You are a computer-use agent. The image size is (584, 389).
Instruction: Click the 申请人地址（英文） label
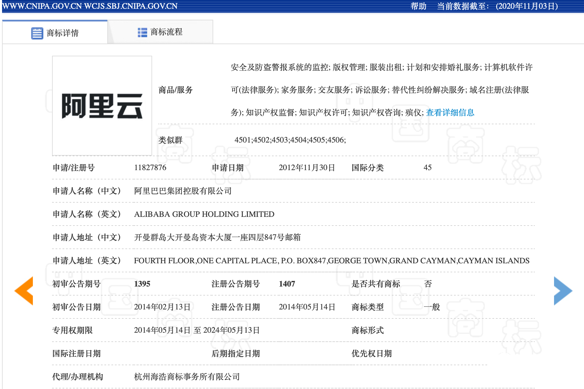click(87, 260)
